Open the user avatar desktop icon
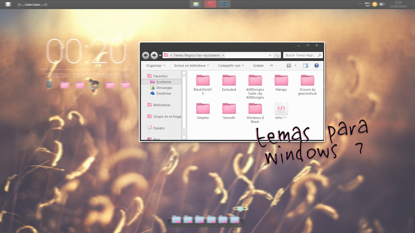The image size is (415, 233). click(x=95, y=85)
